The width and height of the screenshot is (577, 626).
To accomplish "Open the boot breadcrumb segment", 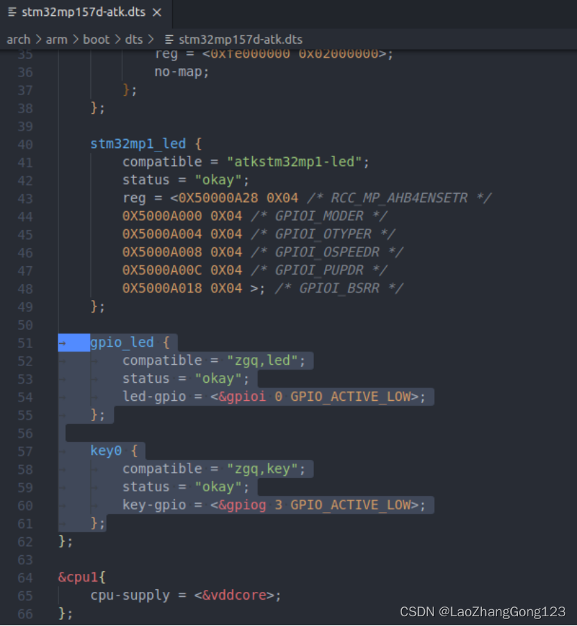I will 97,40.
